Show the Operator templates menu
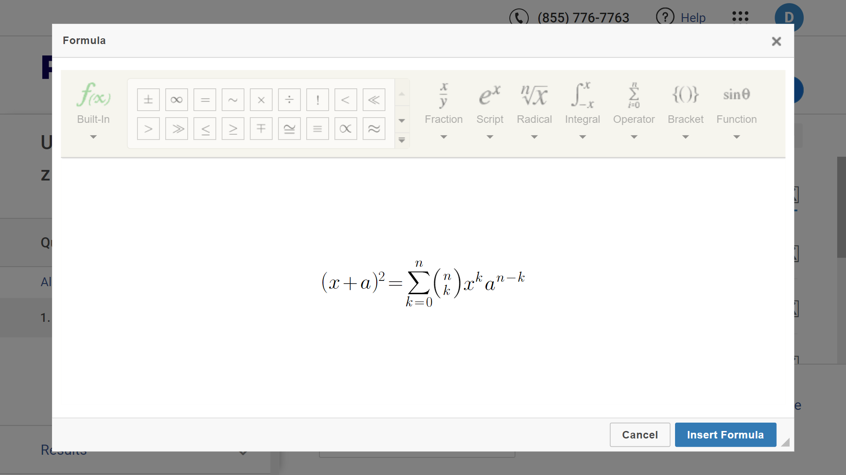Screen dimensions: 846x475 (634, 110)
